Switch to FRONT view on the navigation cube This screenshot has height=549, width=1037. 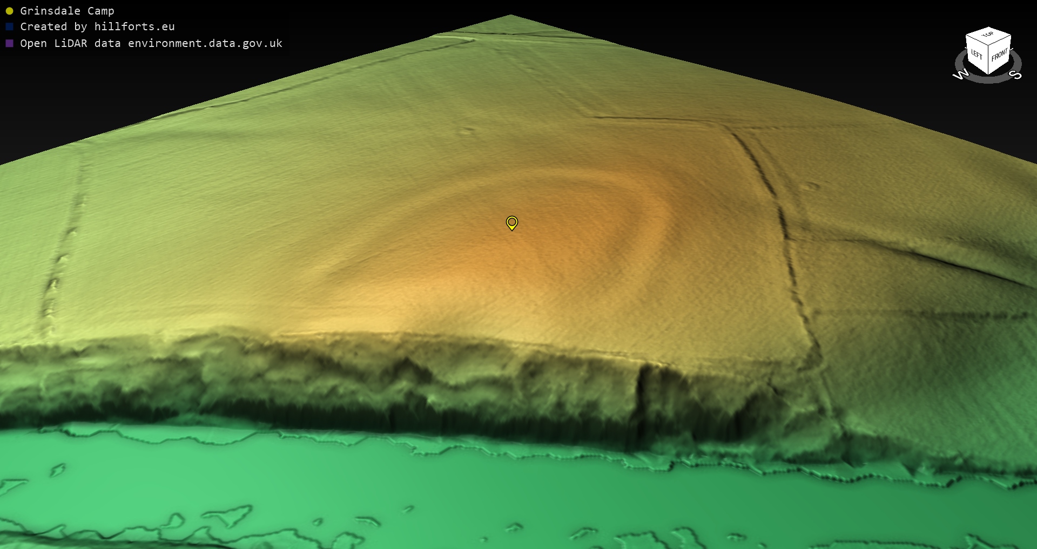click(x=1000, y=55)
